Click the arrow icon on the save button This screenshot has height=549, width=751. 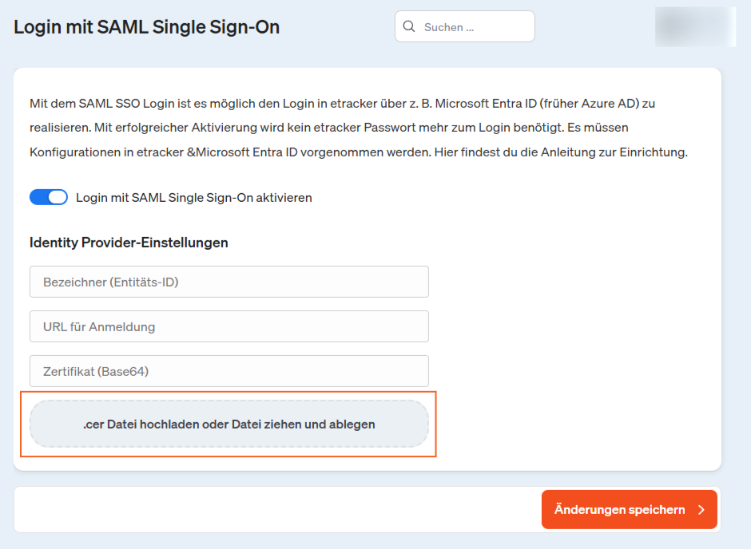(x=701, y=510)
